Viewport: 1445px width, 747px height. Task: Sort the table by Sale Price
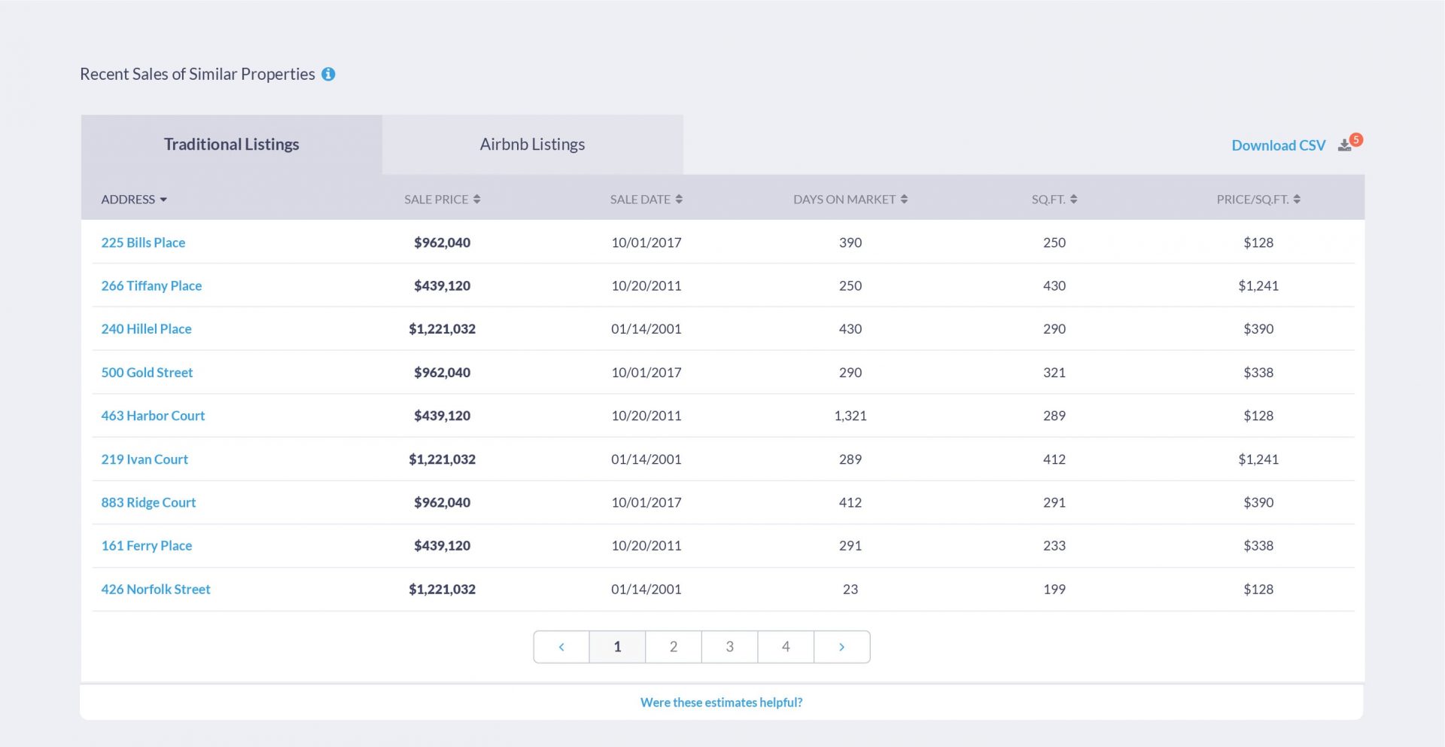pos(478,199)
